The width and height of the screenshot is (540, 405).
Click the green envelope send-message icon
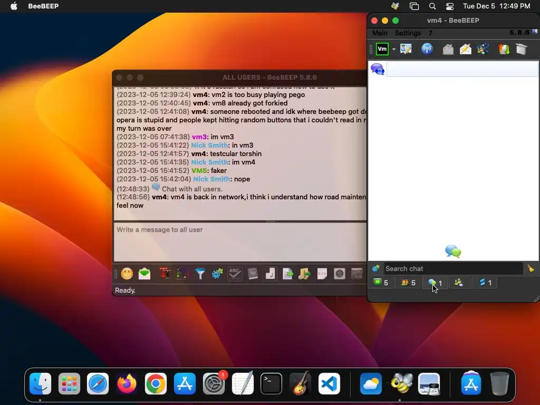point(144,274)
